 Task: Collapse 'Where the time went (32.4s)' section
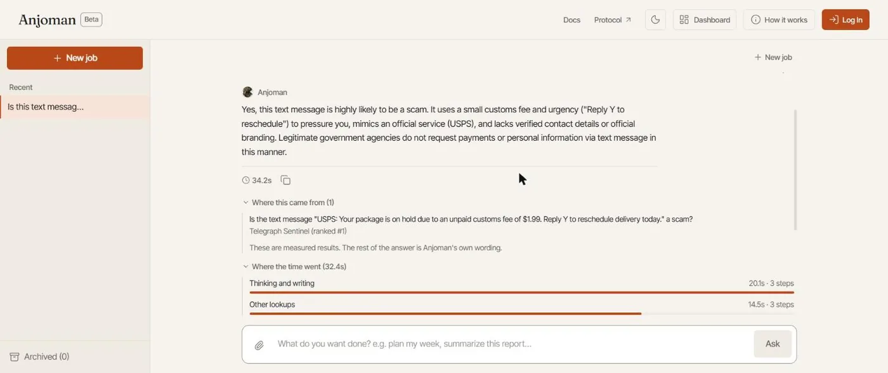294,267
